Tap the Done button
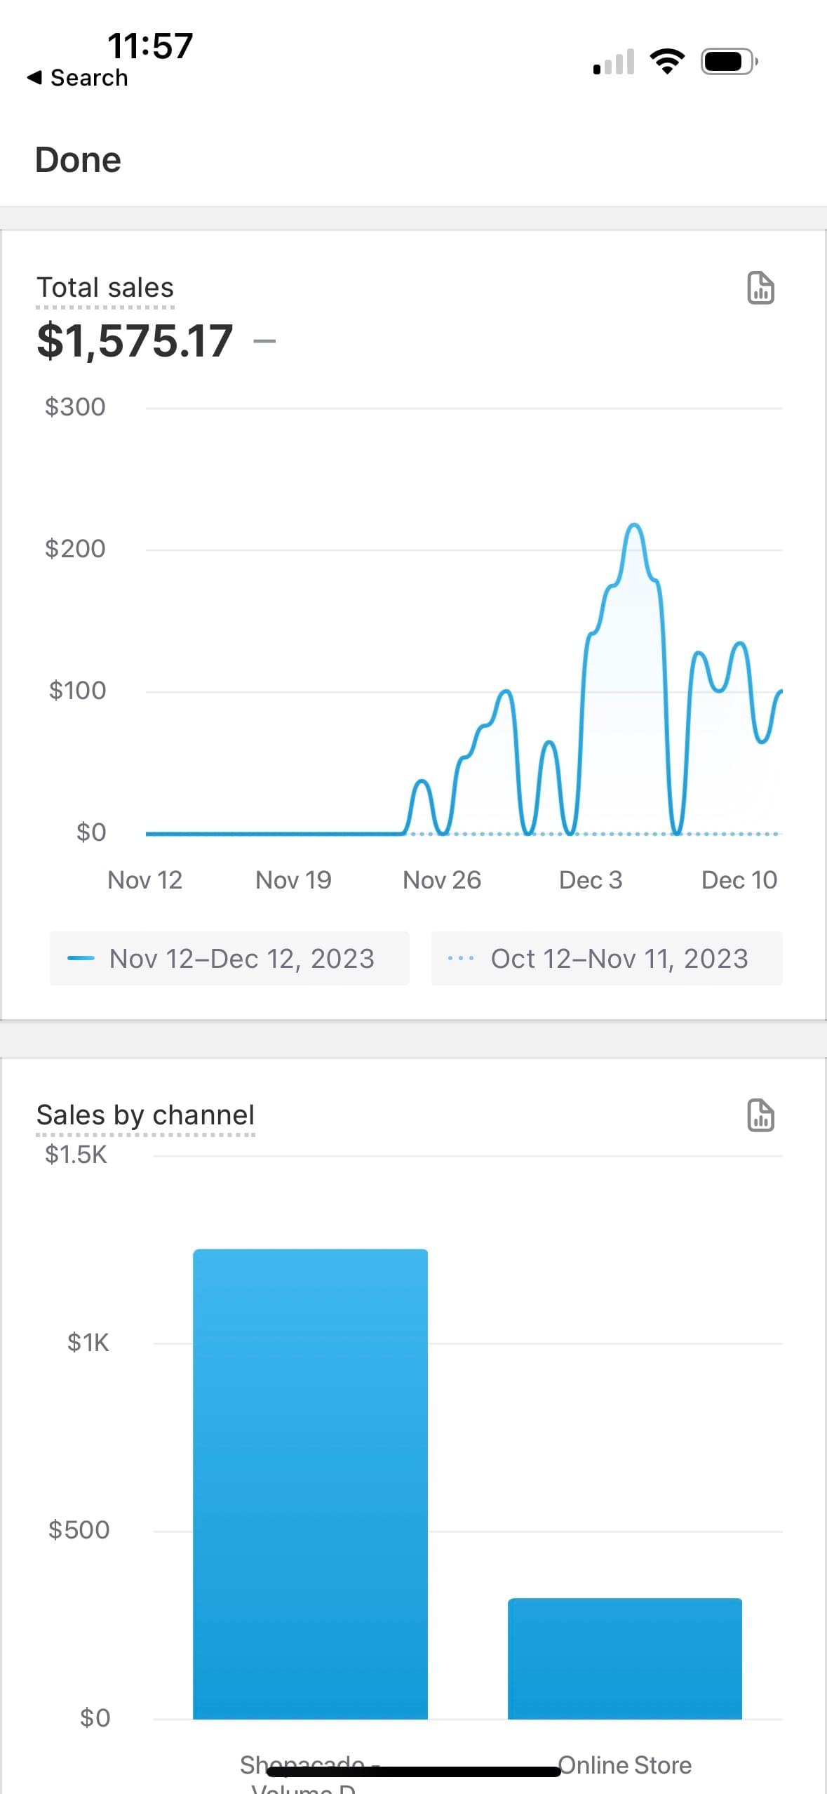The width and height of the screenshot is (827, 1794). click(78, 160)
